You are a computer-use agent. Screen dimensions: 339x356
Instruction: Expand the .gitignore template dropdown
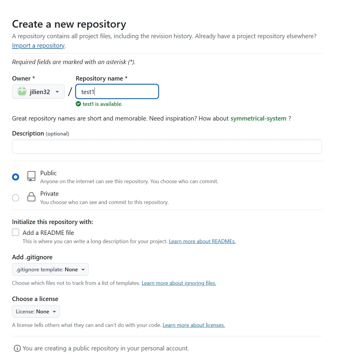click(50, 269)
